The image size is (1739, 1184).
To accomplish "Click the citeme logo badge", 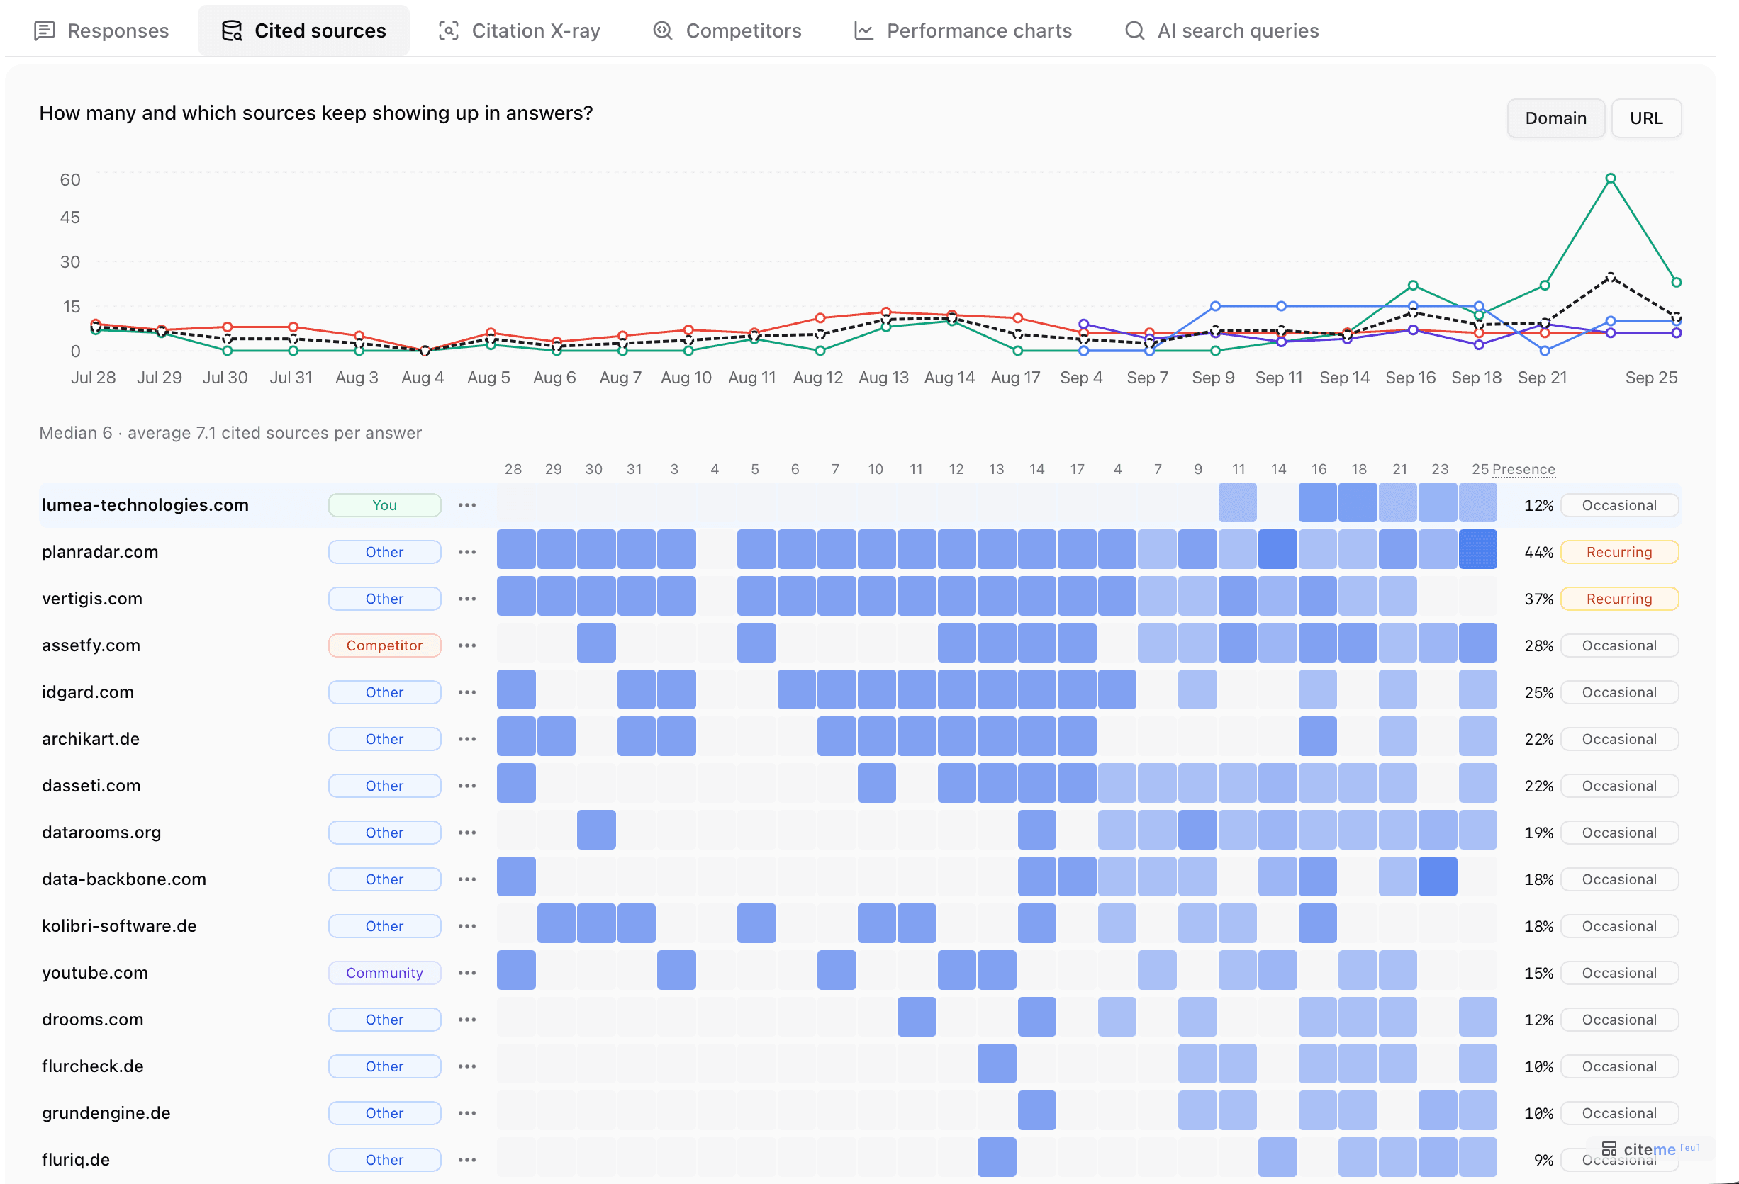I will point(1649,1149).
